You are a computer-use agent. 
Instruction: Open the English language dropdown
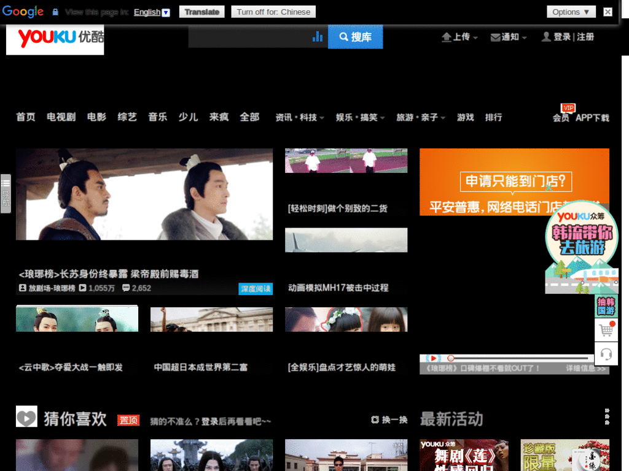tap(152, 12)
